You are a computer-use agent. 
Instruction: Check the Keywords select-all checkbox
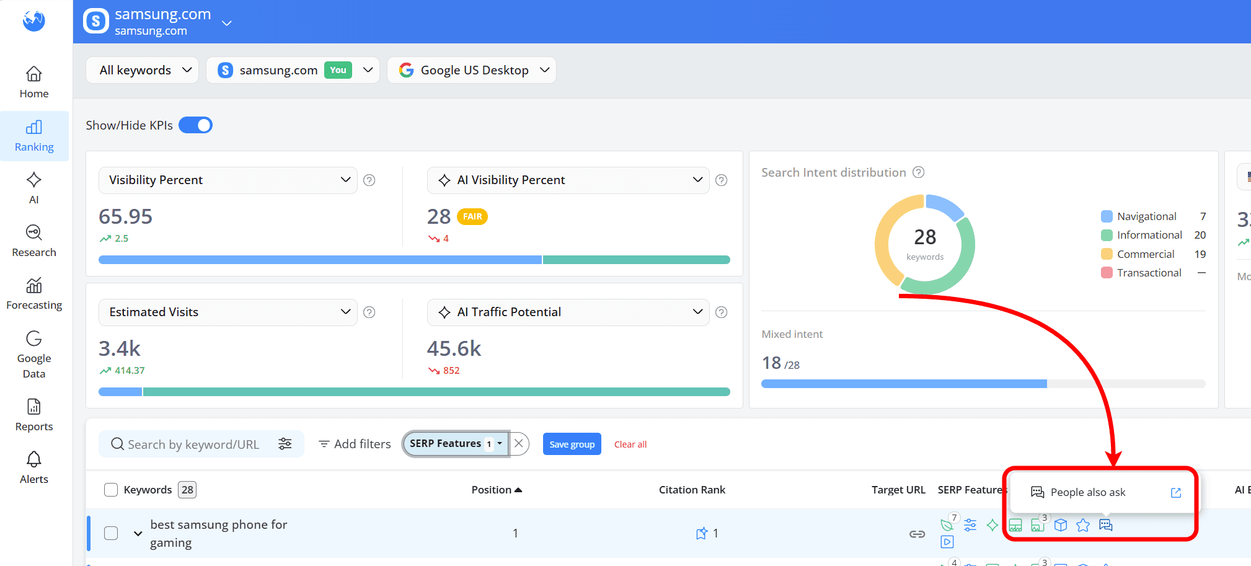(x=111, y=489)
